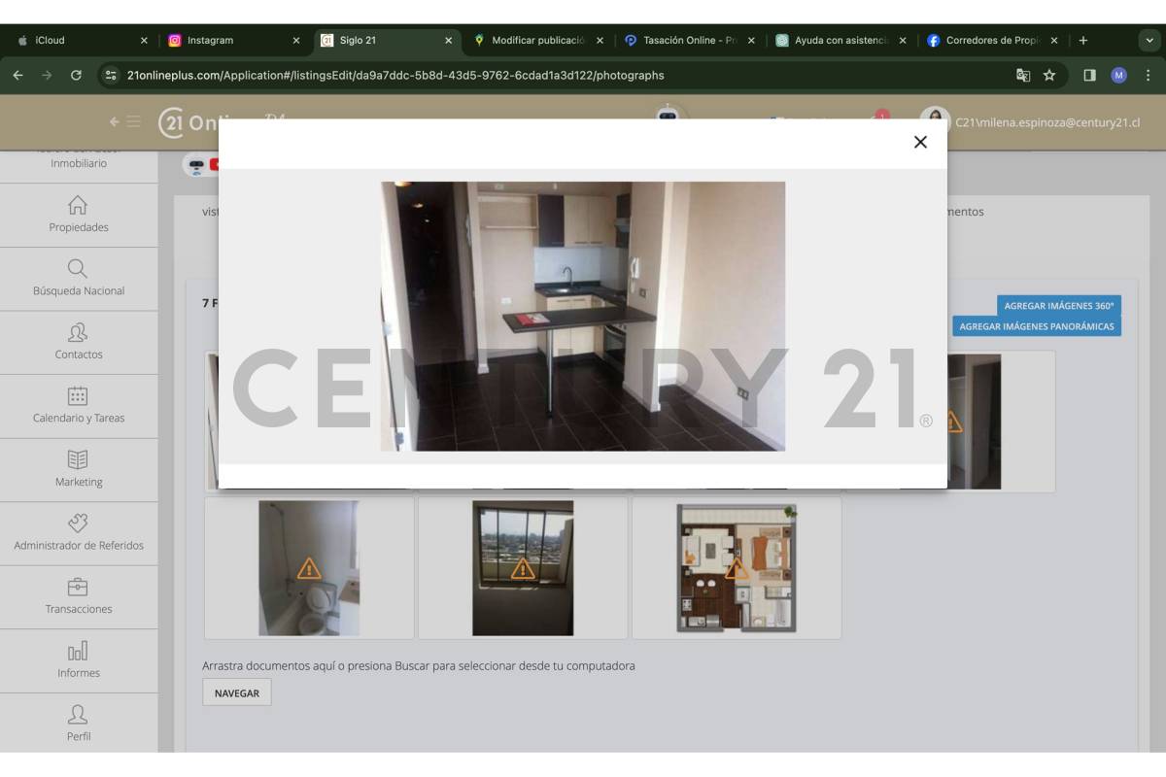Screen dimensions: 1166x777
Task: Open user account milena.espinoza menu
Action: click(1047, 122)
